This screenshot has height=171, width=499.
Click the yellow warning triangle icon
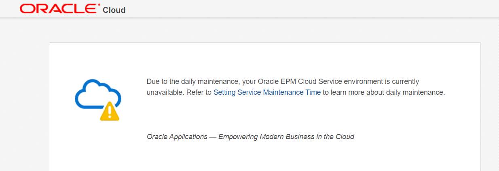tap(110, 111)
